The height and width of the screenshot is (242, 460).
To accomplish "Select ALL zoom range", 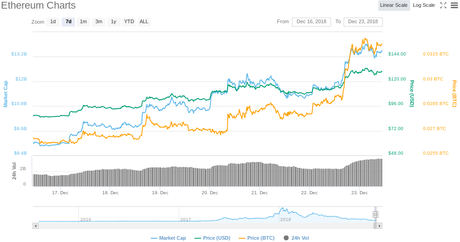I will click(144, 22).
